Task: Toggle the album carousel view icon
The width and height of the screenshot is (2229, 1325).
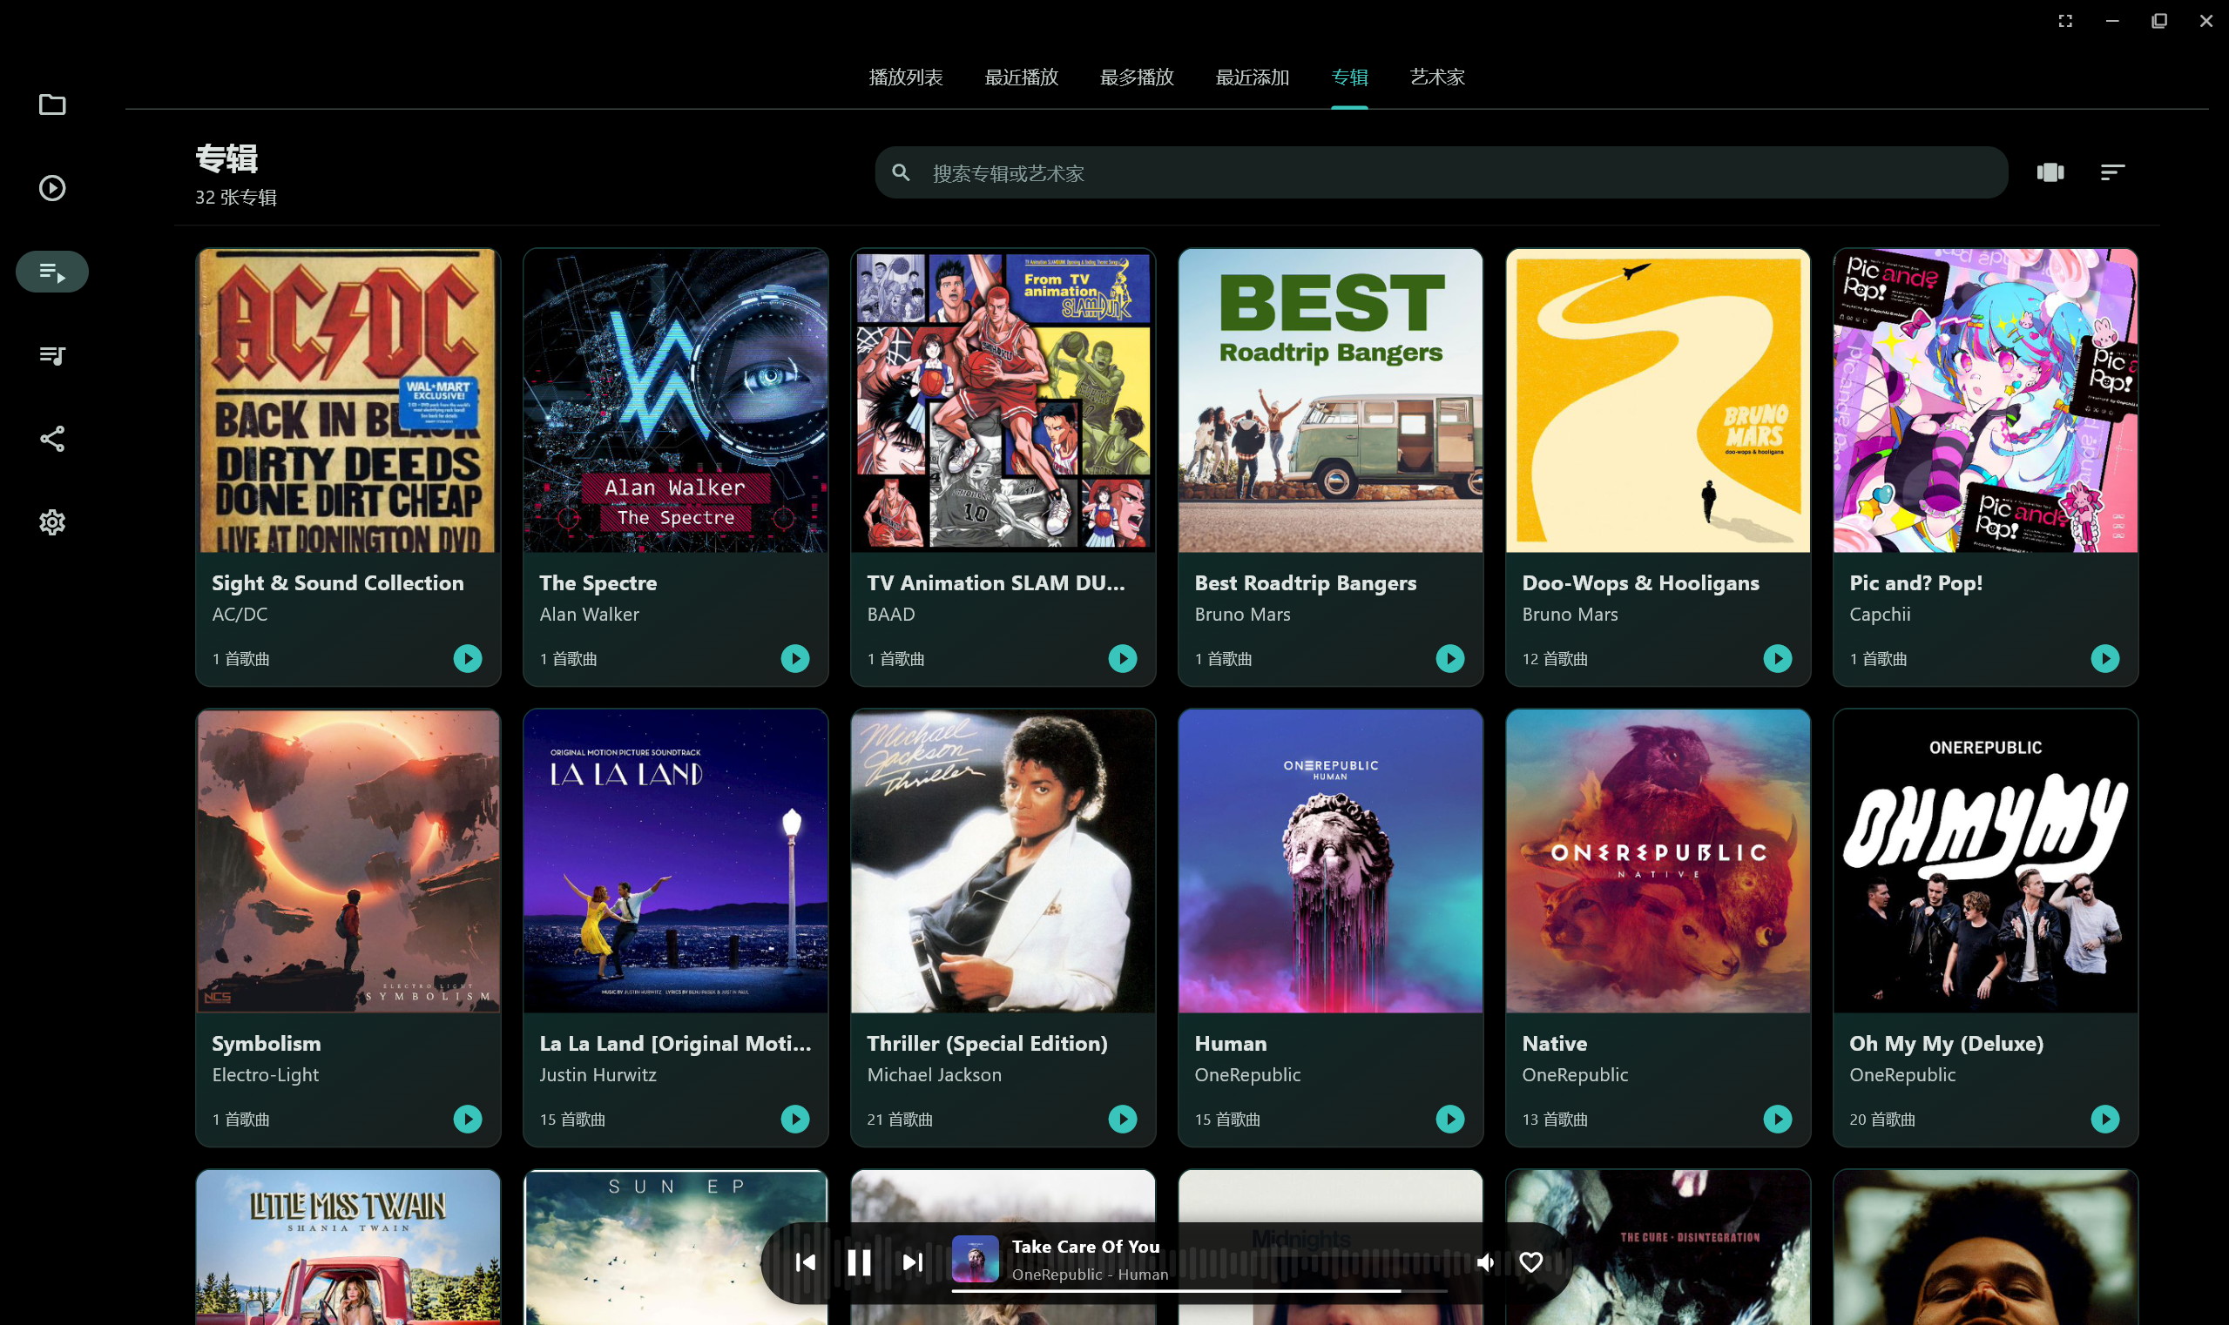Action: click(2050, 172)
